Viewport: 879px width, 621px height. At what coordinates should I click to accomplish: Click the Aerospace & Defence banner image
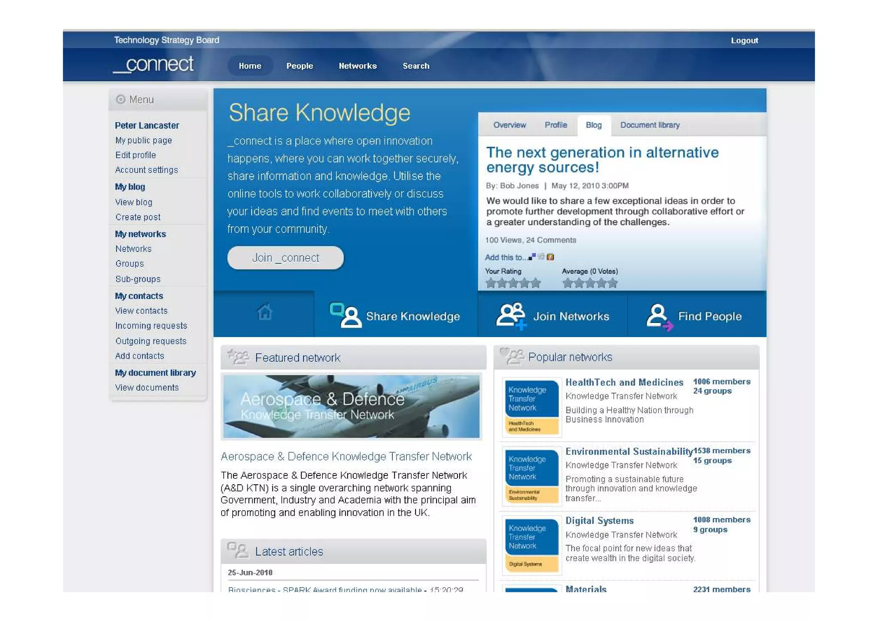tap(351, 406)
